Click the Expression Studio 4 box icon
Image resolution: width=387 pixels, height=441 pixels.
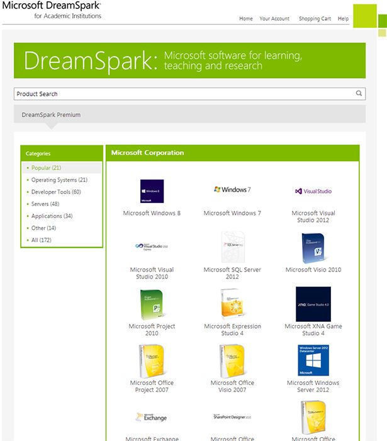point(232,304)
